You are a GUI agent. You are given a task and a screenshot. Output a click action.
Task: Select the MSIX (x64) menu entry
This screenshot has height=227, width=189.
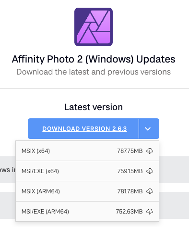87,151
